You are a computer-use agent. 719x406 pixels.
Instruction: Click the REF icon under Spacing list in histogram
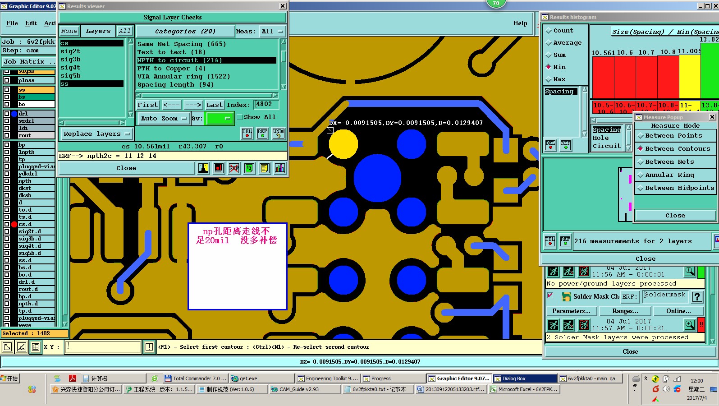(x=566, y=145)
